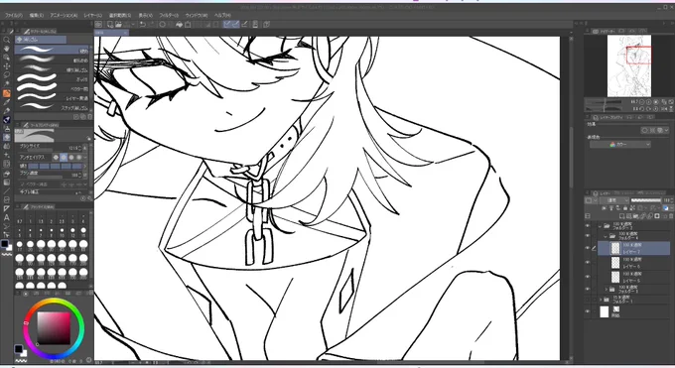
Task: Select the Lasso selection tool
Action: click(7, 75)
